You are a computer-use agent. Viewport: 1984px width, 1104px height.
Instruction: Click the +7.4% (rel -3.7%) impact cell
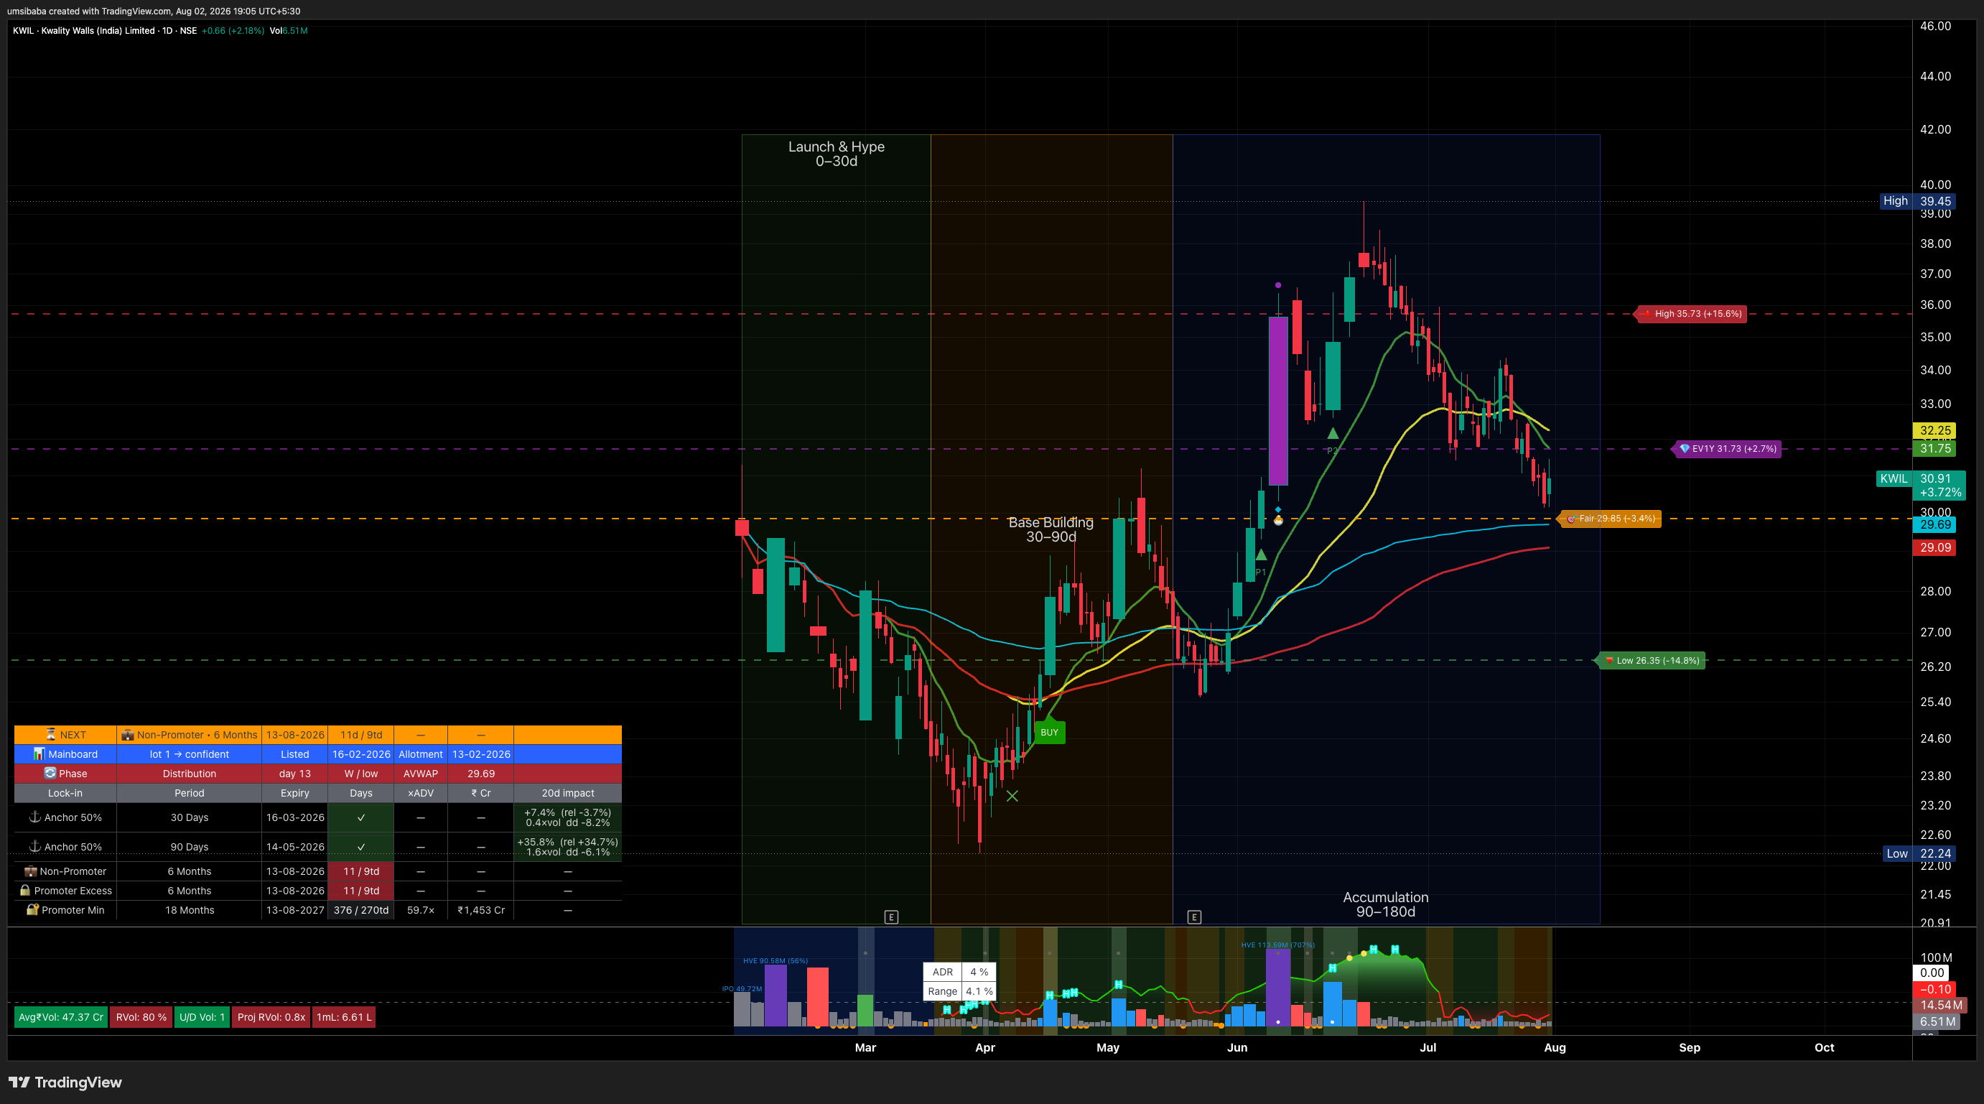click(x=568, y=817)
